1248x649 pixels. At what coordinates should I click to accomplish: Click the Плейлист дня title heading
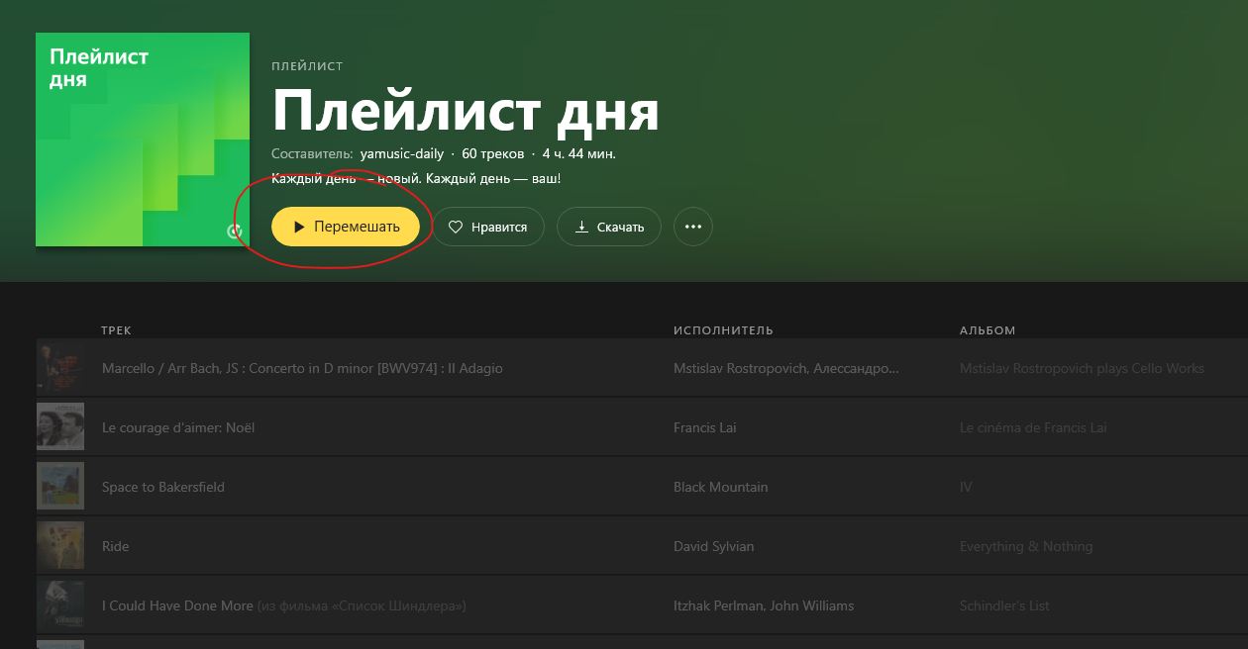coord(466,111)
